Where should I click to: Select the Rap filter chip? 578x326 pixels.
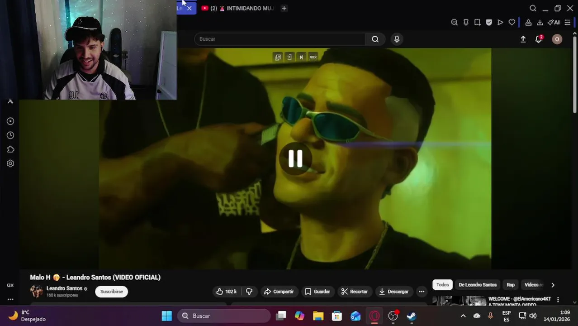[x=511, y=285]
